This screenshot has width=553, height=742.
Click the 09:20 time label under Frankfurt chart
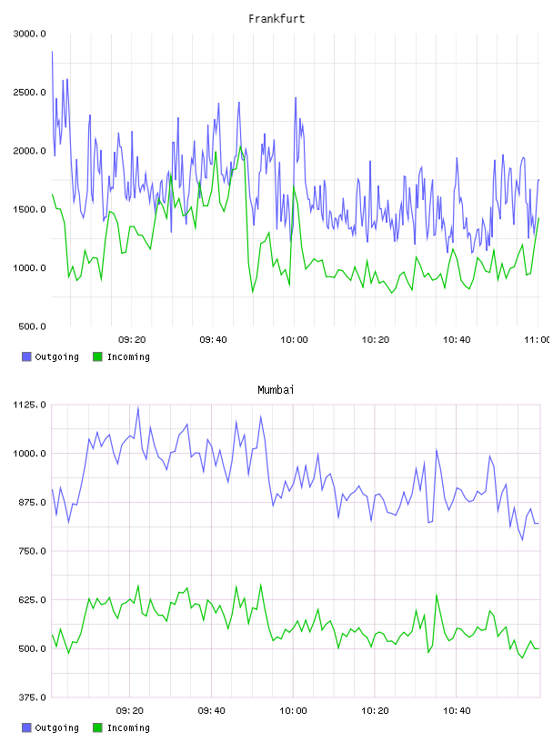click(x=132, y=340)
